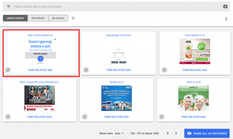
Task: Click the search ads filter field
Action: (116, 7)
